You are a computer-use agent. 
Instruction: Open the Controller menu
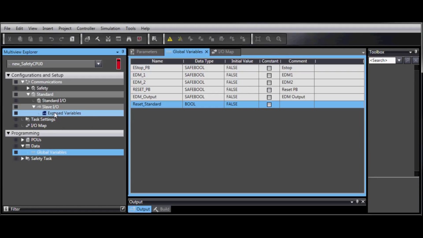86,28
